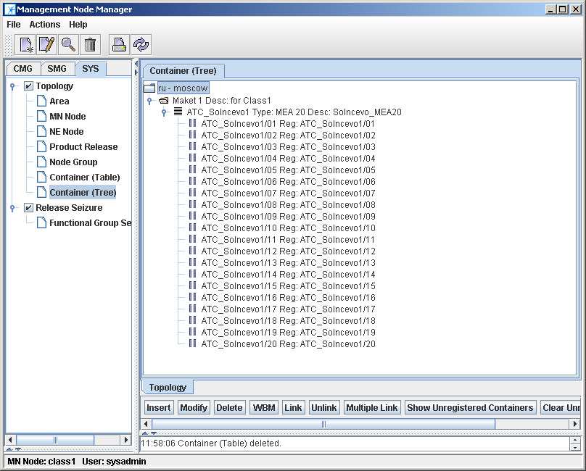The height and width of the screenshot is (471, 586).
Task: Click the Product Release page icon
Action: (x=41, y=147)
